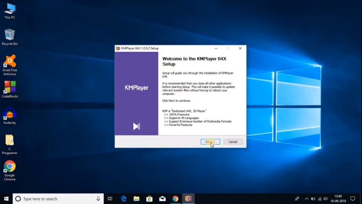
Task: Open Task View on taskbar
Action: click(110, 199)
